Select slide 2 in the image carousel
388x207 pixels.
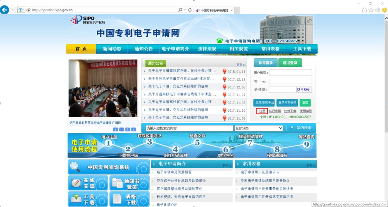pos(121,129)
